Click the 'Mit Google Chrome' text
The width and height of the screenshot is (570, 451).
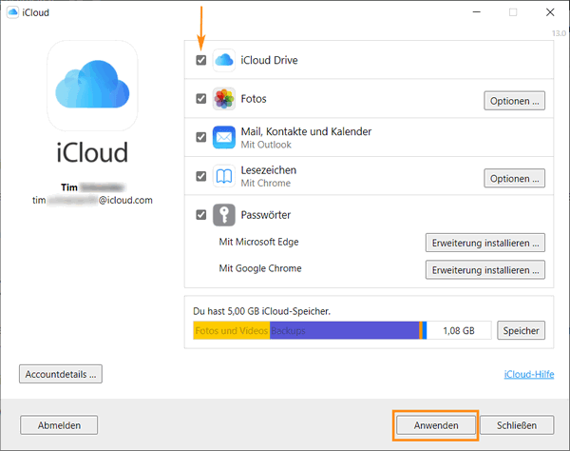click(260, 268)
